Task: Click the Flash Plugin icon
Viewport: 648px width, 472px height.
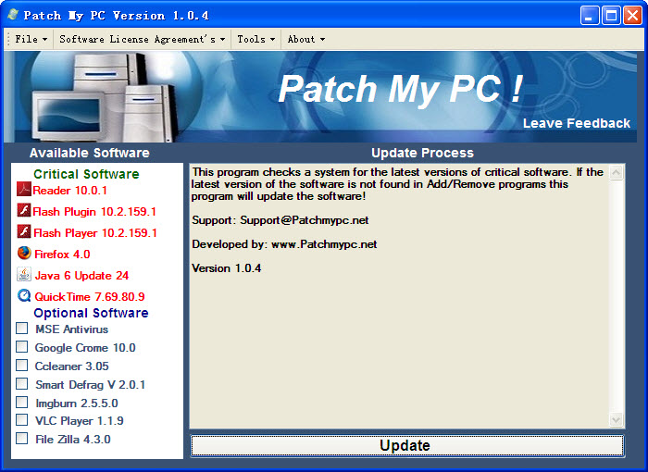Action: pyautogui.click(x=23, y=210)
